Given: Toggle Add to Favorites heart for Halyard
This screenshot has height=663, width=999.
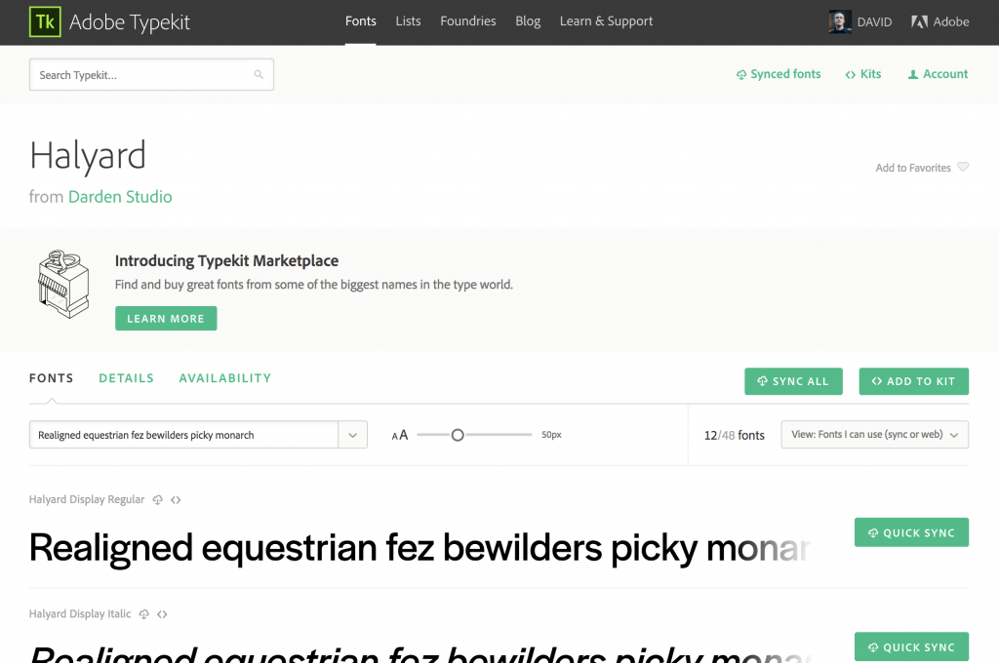Looking at the screenshot, I should (x=963, y=167).
